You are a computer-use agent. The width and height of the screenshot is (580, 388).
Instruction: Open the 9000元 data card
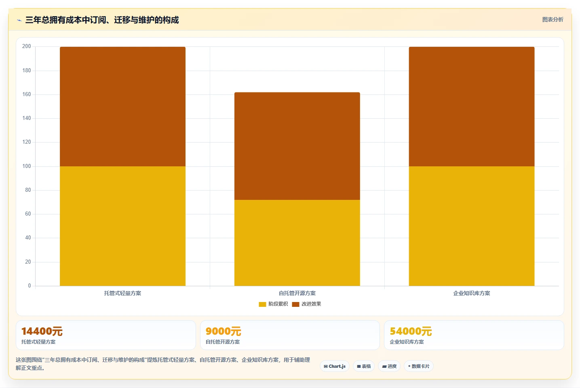(290, 335)
